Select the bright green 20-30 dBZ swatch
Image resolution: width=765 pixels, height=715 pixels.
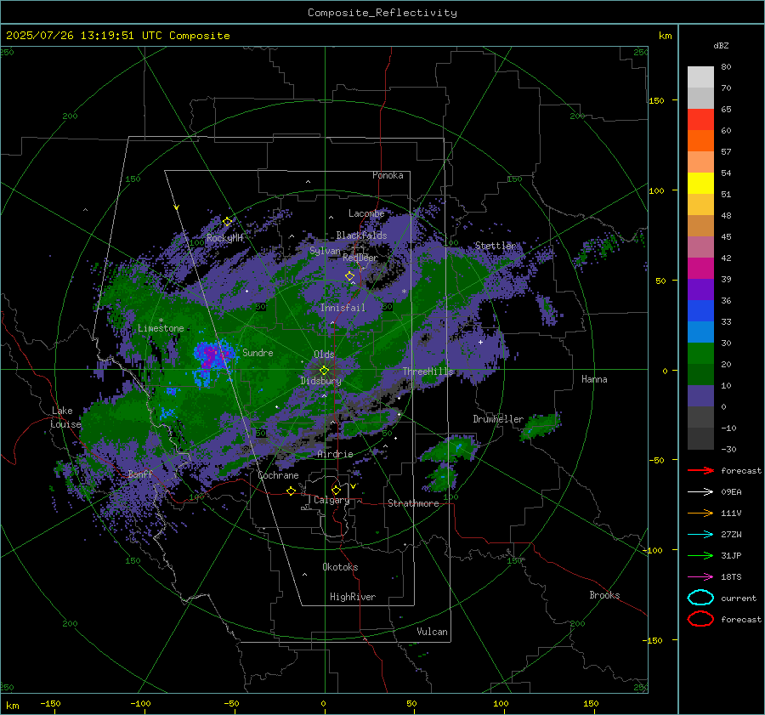coord(700,354)
